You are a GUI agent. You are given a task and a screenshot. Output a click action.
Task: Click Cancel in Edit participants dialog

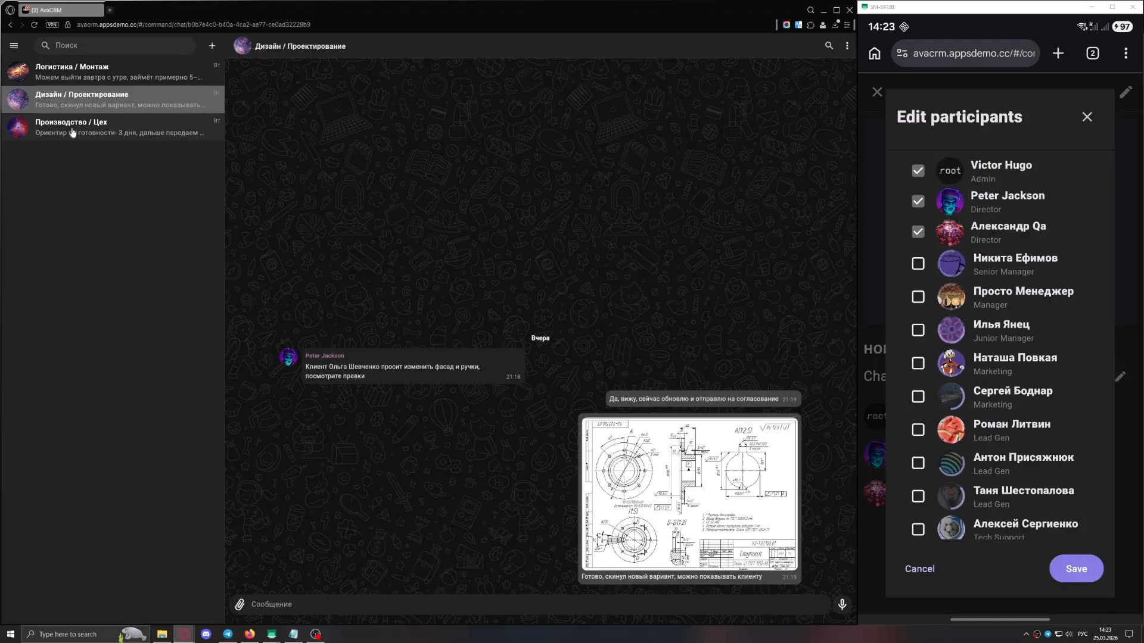click(919, 569)
